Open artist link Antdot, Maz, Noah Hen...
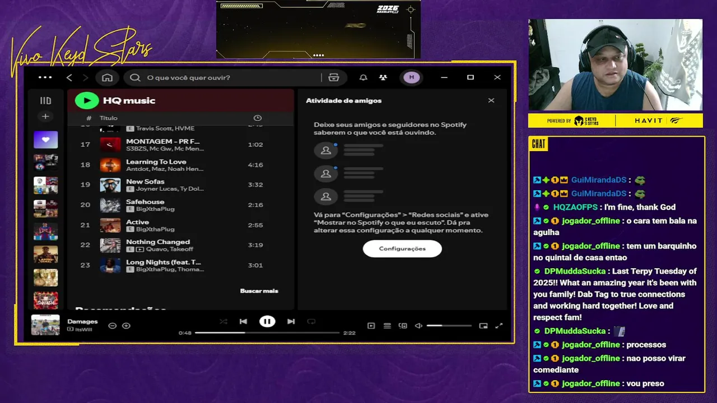The width and height of the screenshot is (717, 403). pyautogui.click(x=165, y=168)
